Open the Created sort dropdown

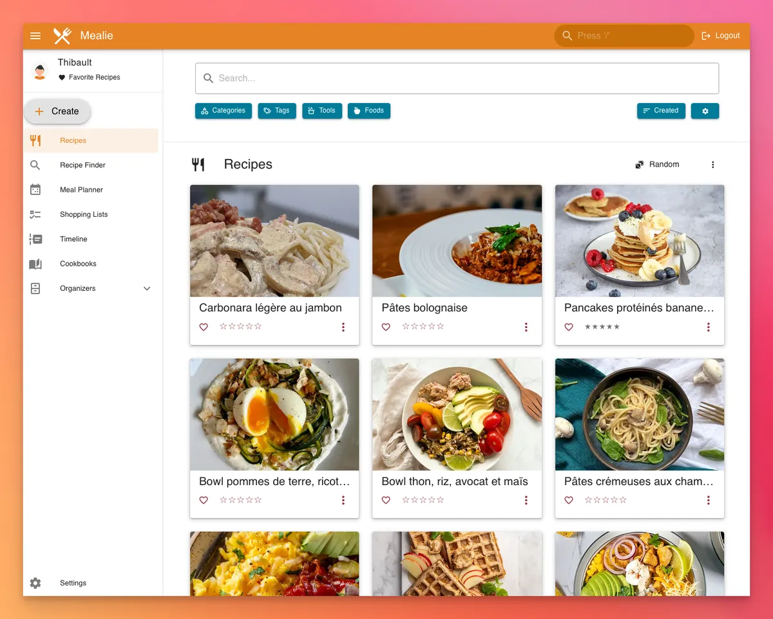pos(661,111)
